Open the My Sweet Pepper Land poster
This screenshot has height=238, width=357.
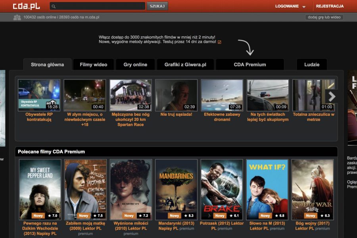point(40,190)
